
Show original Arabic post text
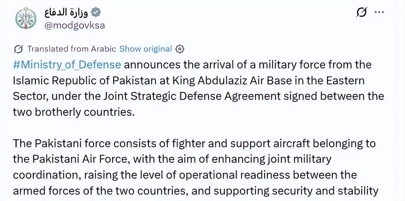point(145,49)
